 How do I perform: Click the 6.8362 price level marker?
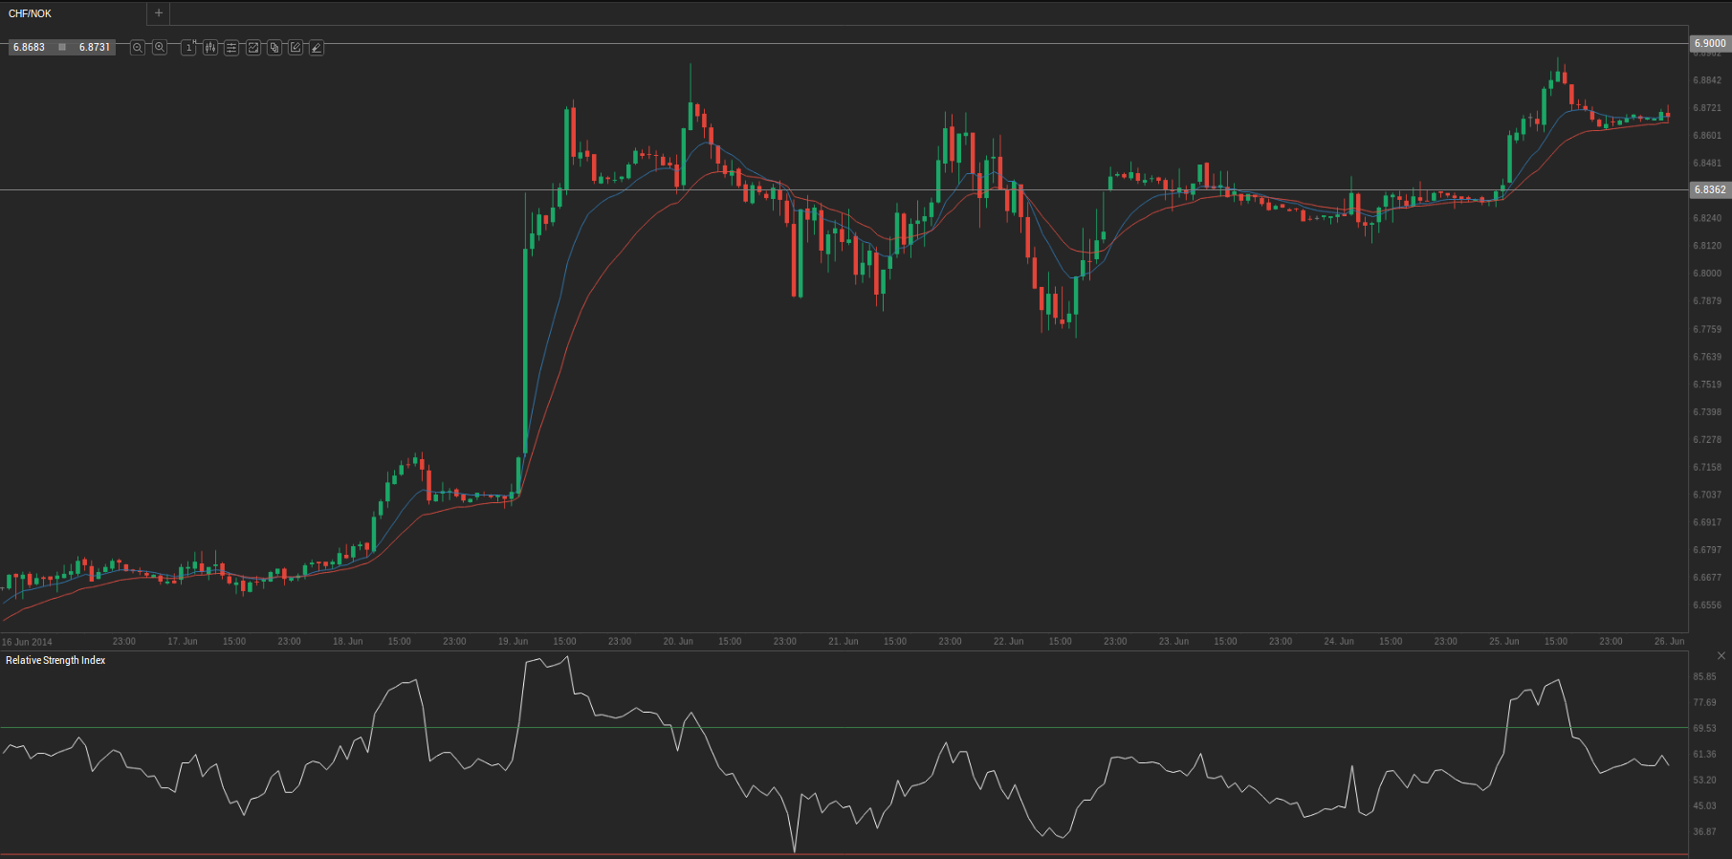(x=1710, y=189)
